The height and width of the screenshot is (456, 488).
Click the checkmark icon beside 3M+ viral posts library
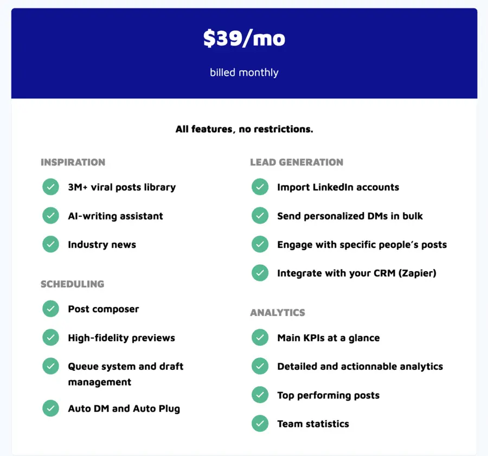click(x=51, y=187)
